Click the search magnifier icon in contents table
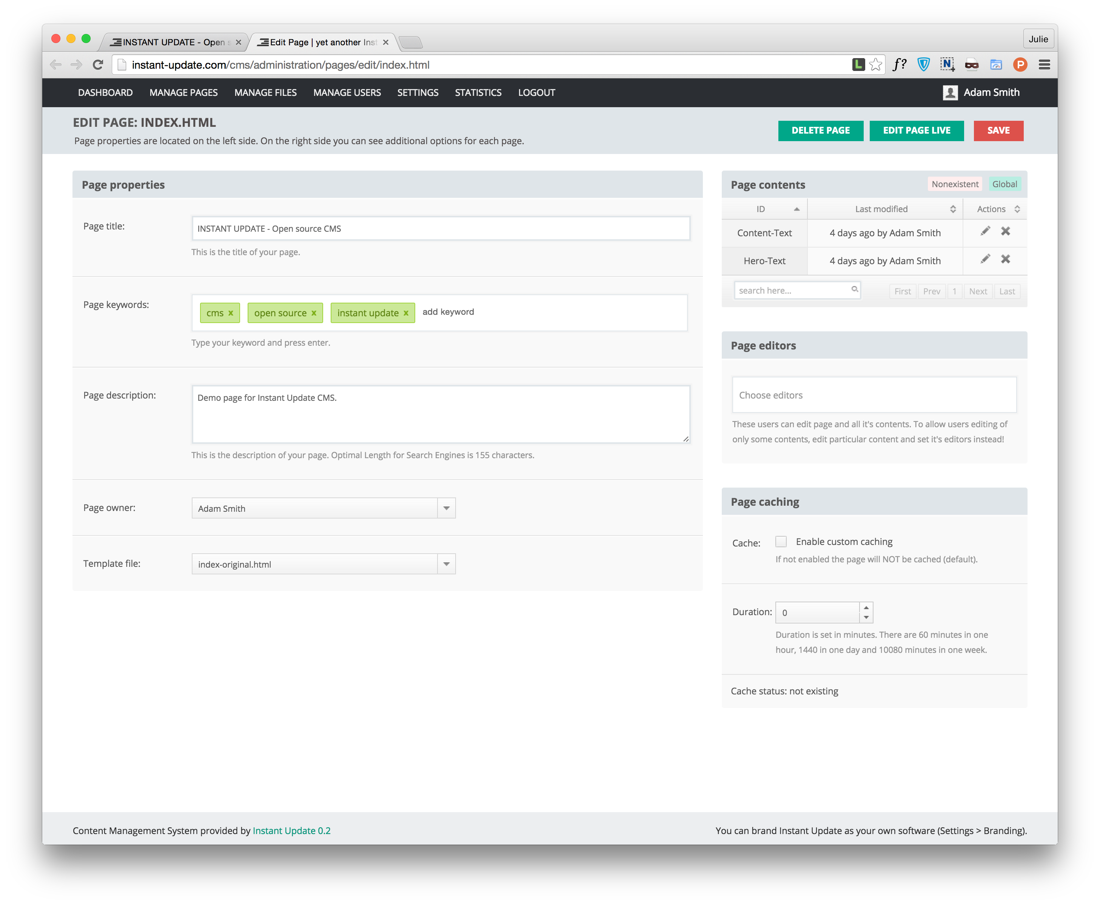The height and width of the screenshot is (905, 1100). (855, 289)
